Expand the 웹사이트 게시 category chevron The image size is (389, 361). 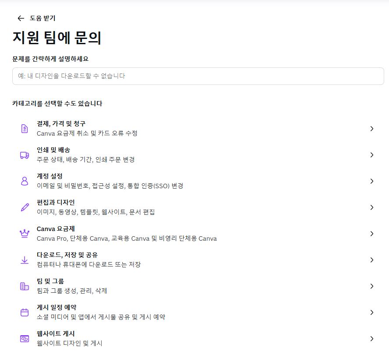pyautogui.click(x=372, y=338)
